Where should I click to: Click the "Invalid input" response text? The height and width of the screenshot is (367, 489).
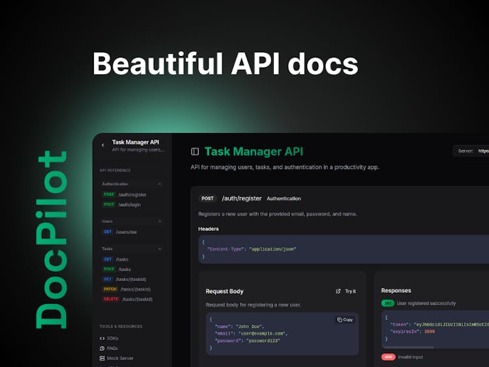click(x=410, y=357)
